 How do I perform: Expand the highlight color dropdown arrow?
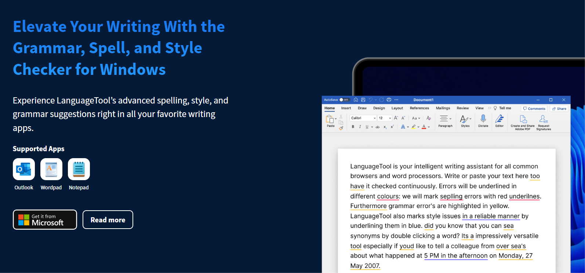pos(418,127)
